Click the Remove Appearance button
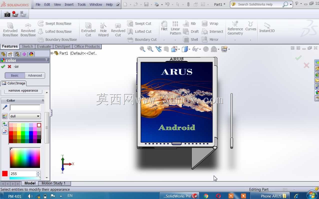Viewport: 319px width, 199px height. pos(23,91)
